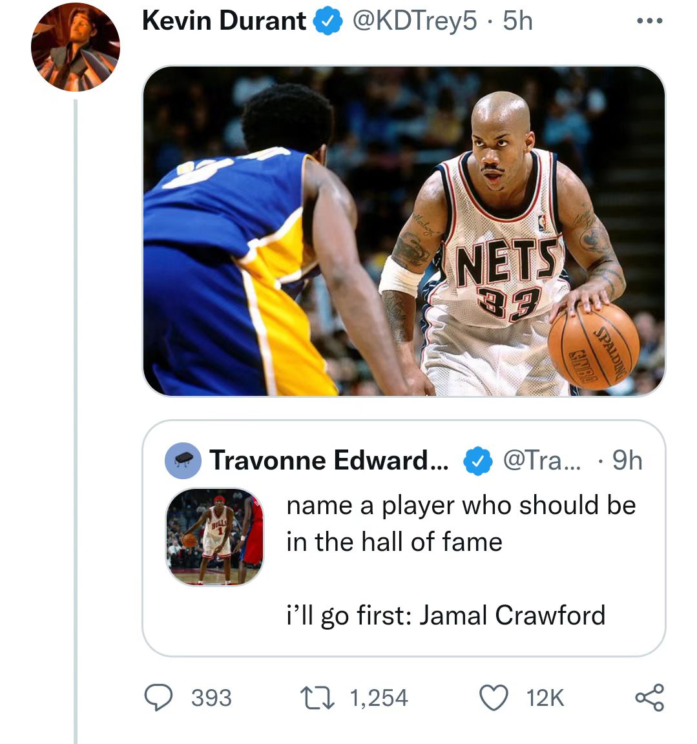Open the Bulls player thumbnail in quoted tweet
Image resolution: width=697 pixels, height=744 pixels.
[214, 537]
